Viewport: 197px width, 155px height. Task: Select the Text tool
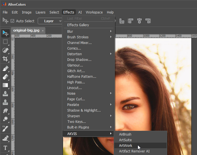pos(5,148)
